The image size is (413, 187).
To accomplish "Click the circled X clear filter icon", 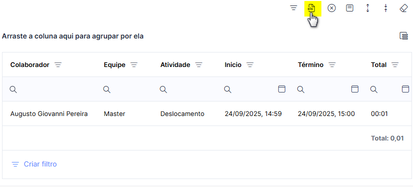I will [331, 8].
